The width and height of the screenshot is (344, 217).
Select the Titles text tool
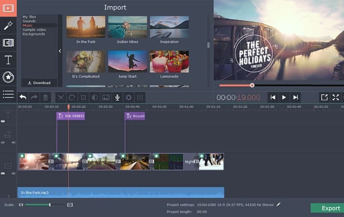coord(8,60)
